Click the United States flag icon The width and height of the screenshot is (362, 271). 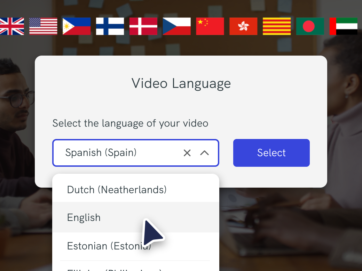pyautogui.click(x=43, y=26)
